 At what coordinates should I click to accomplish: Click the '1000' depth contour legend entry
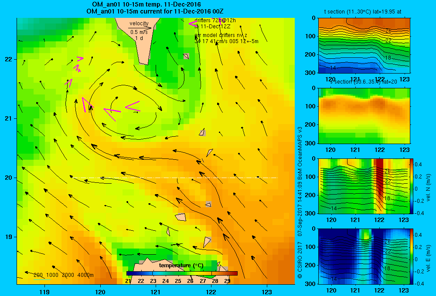click(52, 275)
